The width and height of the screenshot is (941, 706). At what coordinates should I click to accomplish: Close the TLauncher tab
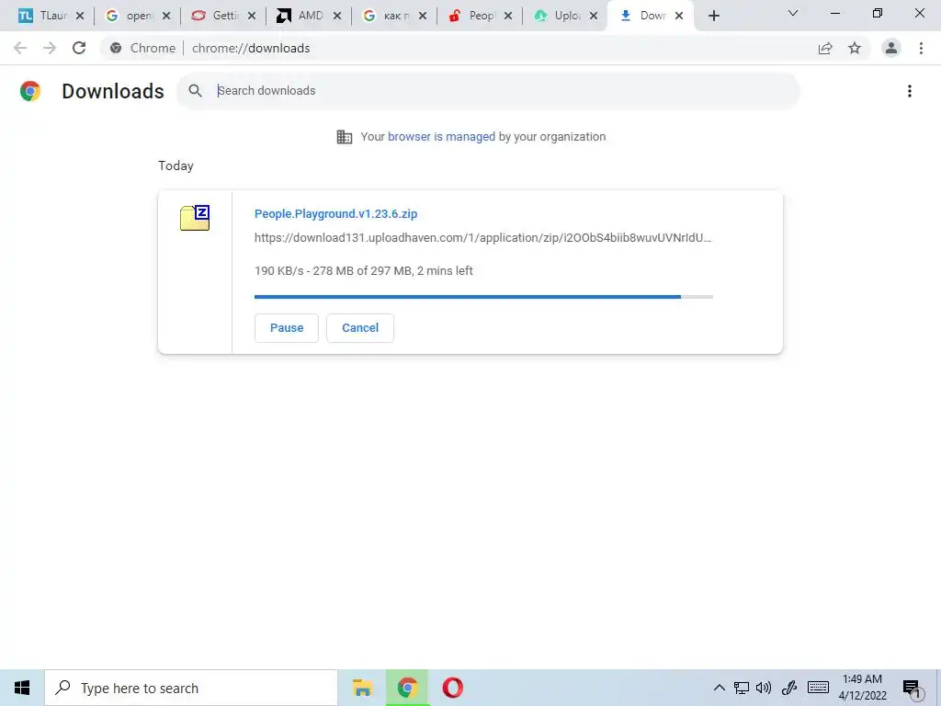pyautogui.click(x=80, y=16)
